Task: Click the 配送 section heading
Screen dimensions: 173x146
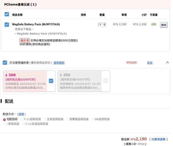Action: [9, 101]
